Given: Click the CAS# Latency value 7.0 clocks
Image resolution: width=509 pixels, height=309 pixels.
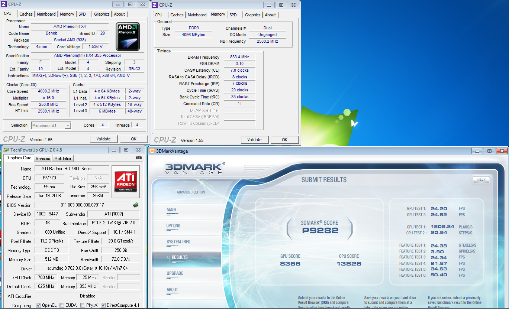Looking at the screenshot, I should (239, 70).
